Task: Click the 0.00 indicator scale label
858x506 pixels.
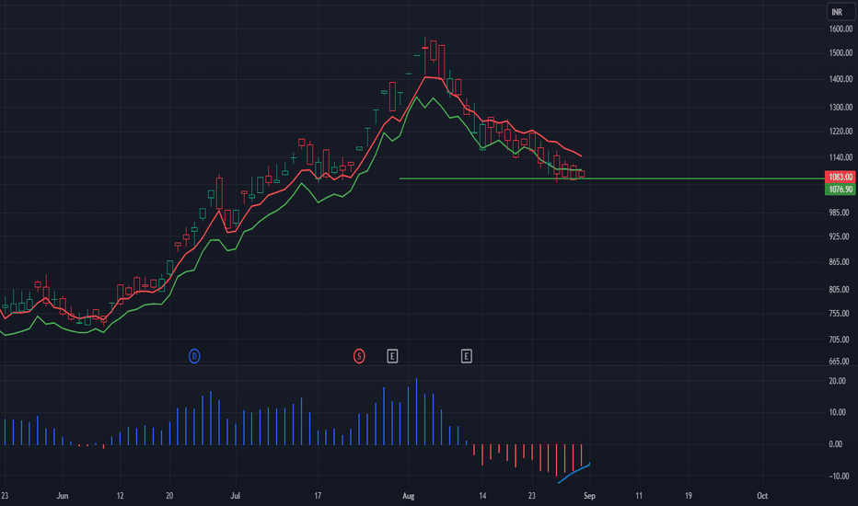Action: [836, 444]
